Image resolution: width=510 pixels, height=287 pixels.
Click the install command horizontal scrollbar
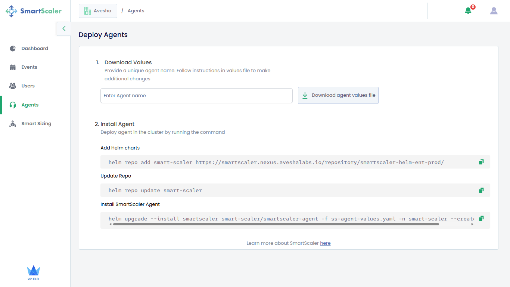click(276, 224)
